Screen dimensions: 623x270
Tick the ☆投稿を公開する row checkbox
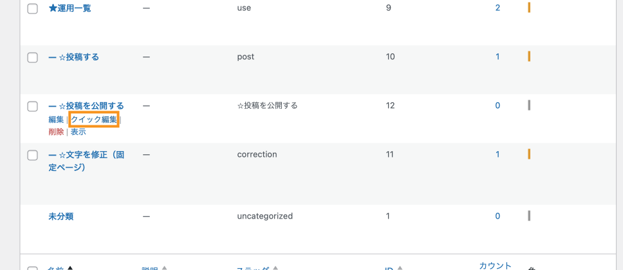tap(33, 106)
